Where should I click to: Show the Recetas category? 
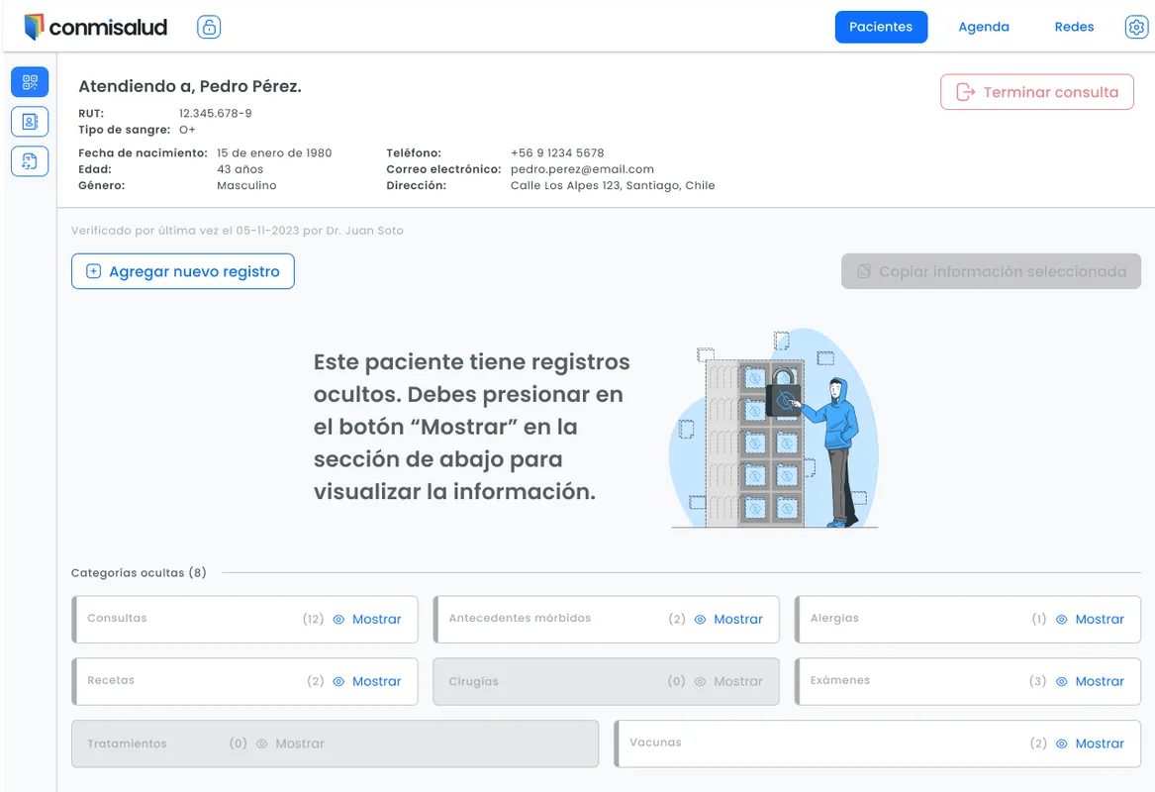click(x=367, y=681)
